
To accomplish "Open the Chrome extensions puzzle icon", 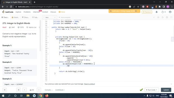I will point(160,7).
